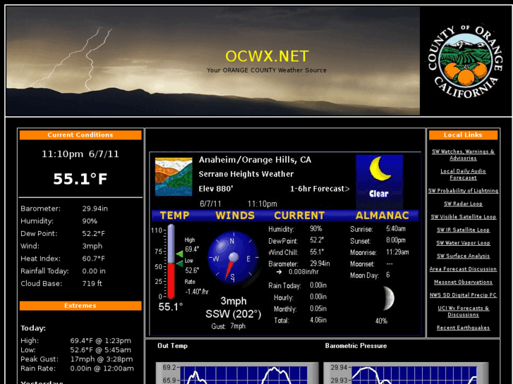Open SW Water Vapor Loop link
This screenshot has width=513, height=384.
click(463, 243)
